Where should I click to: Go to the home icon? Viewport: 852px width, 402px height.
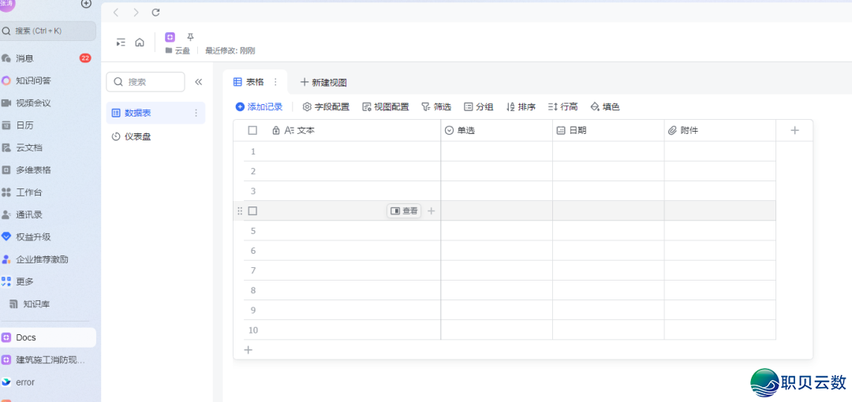coord(140,42)
